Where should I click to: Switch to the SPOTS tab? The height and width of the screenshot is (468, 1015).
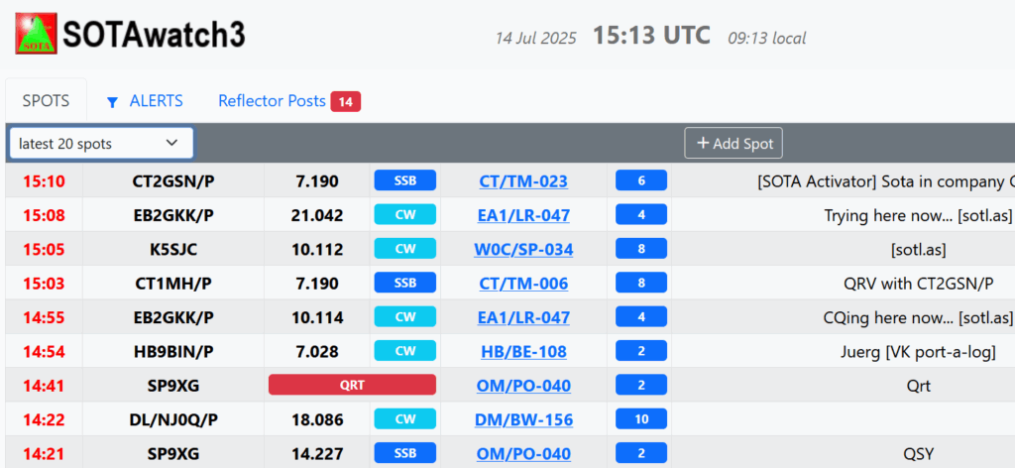coord(46,101)
